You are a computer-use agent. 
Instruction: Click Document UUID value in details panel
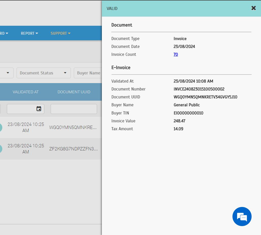pyautogui.click(x=205, y=97)
